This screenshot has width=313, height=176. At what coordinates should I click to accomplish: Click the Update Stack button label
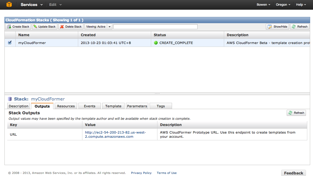47,27
